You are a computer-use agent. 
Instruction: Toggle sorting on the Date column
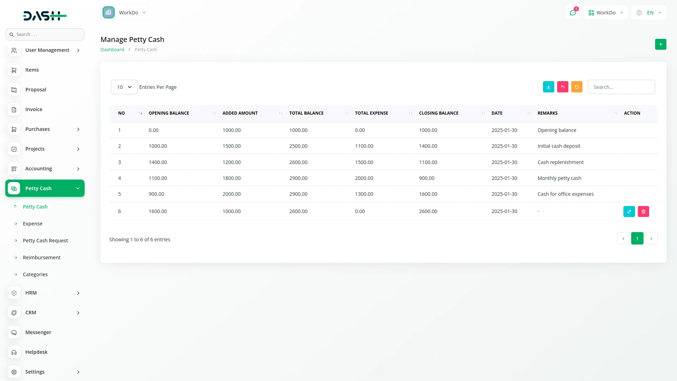click(528, 113)
